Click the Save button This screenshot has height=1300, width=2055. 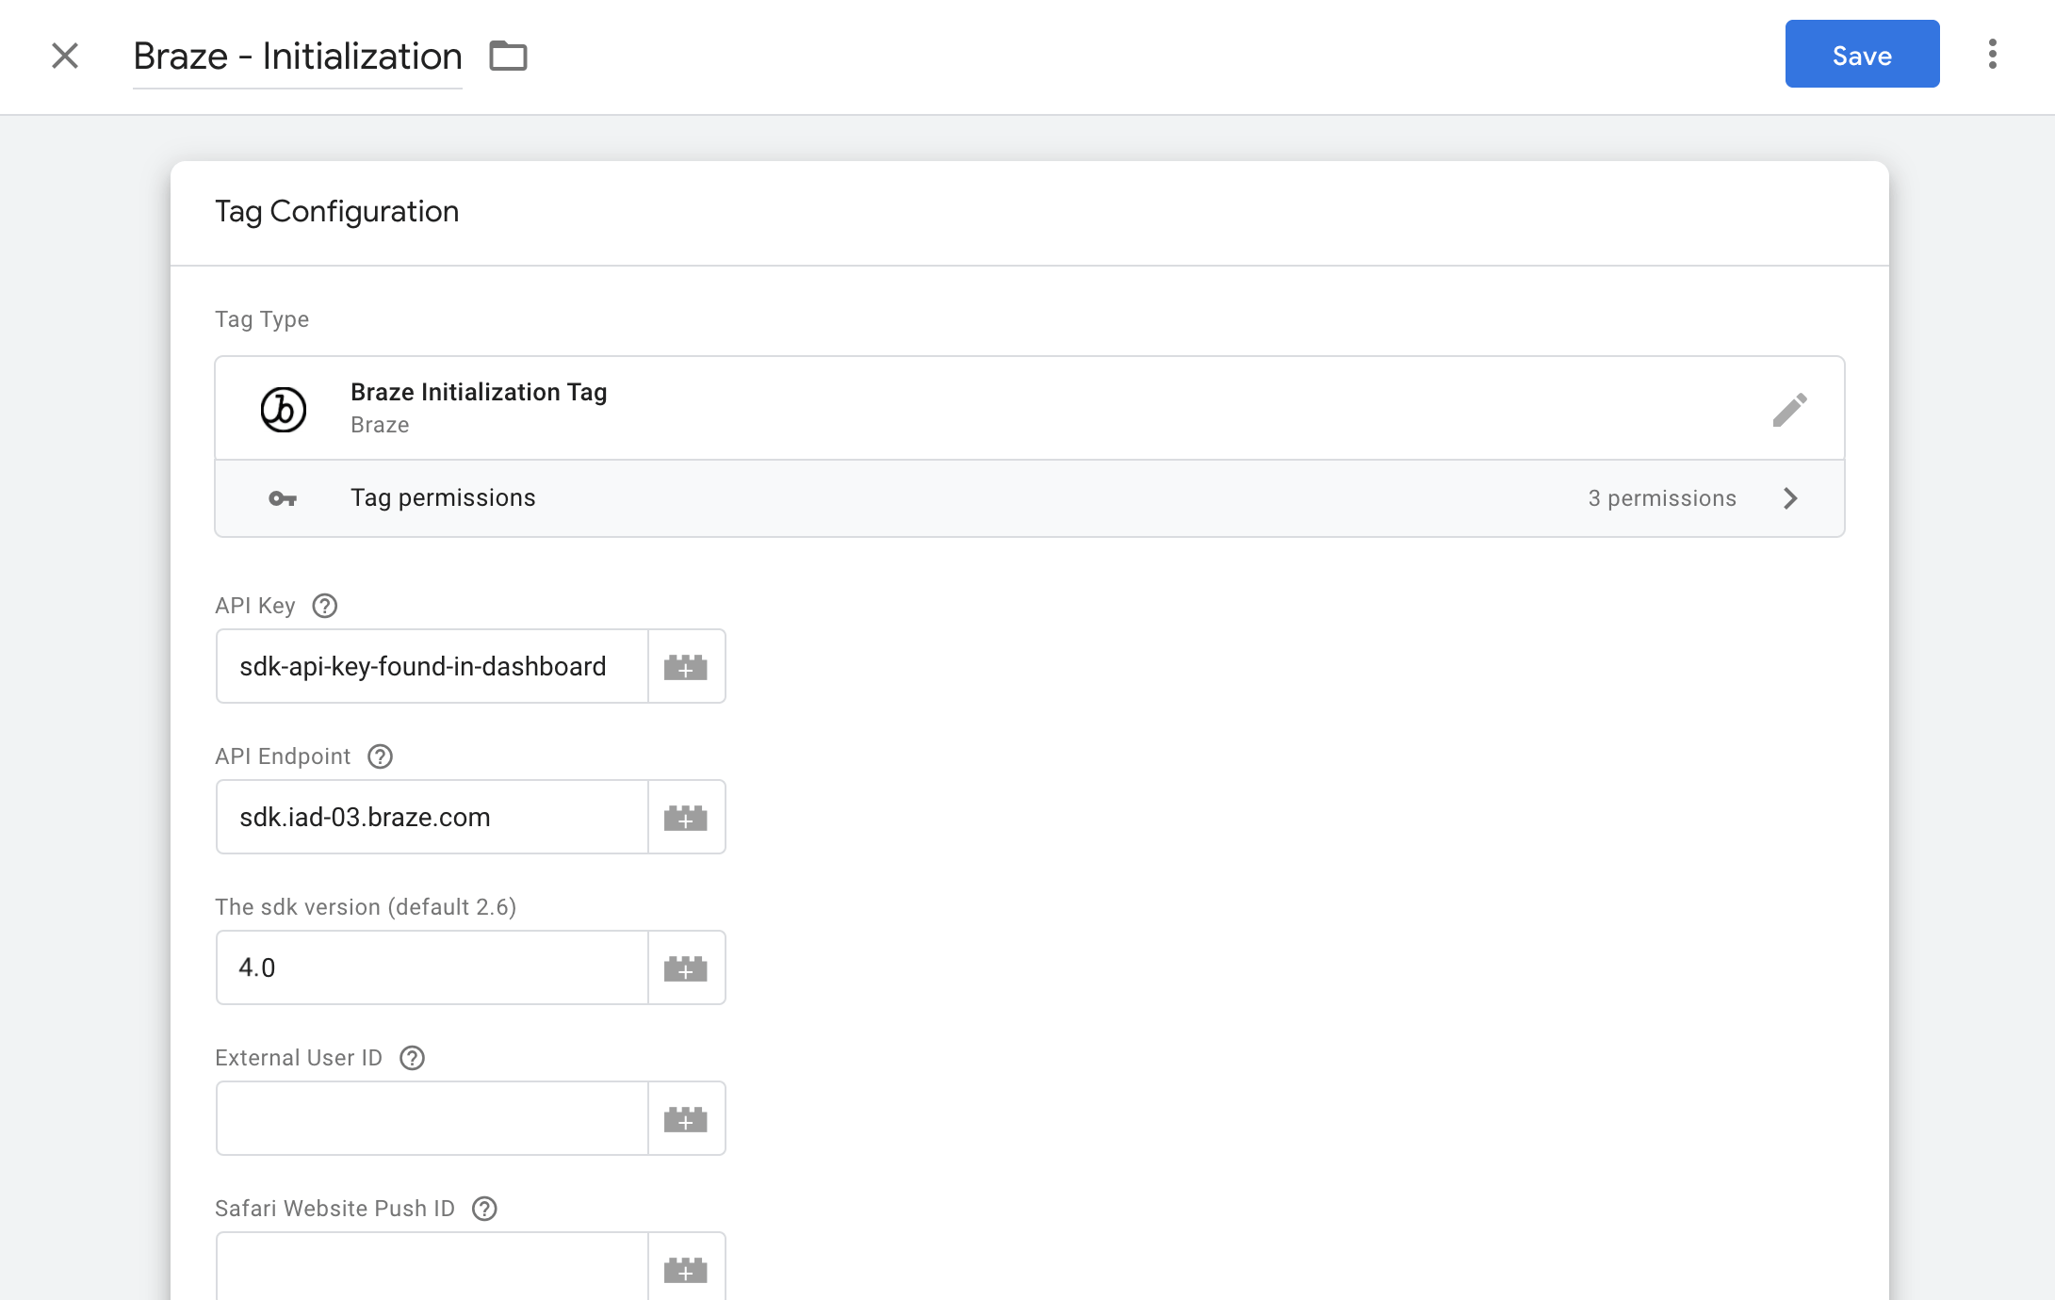pyautogui.click(x=1862, y=55)
